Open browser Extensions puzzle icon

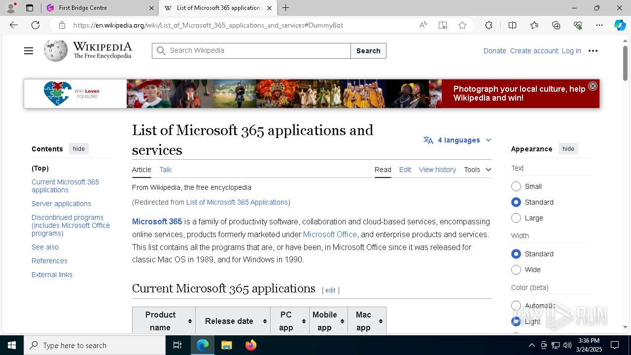tap(489, 25)
